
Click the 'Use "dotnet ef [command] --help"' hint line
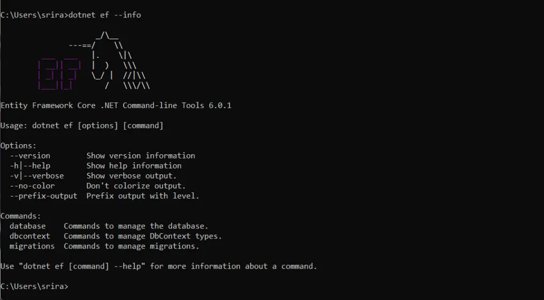pos(159,267)
